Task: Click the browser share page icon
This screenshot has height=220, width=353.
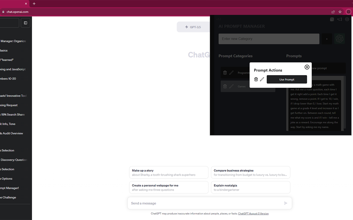Action: (333, 12)
